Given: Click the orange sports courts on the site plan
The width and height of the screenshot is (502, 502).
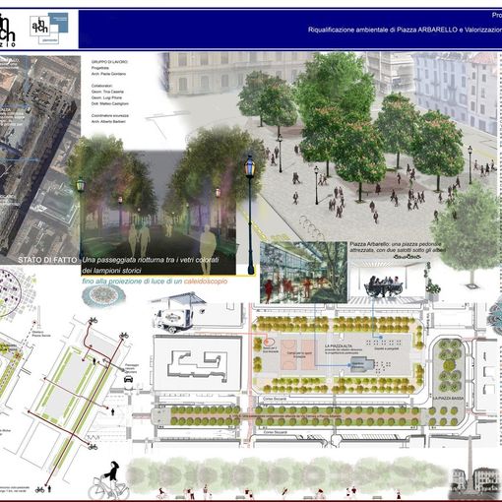Looking at the screenshot, I should click(298, 354).
